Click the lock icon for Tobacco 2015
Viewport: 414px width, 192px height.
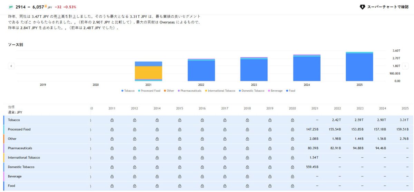coord(180,120)
